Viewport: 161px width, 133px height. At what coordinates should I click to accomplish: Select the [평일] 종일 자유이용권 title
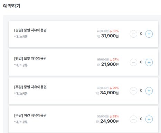click(30, 30)
